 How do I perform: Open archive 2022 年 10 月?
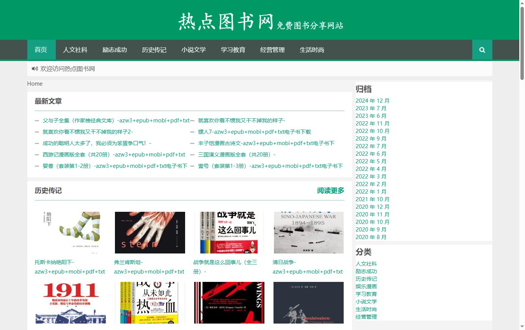(373, 131)
